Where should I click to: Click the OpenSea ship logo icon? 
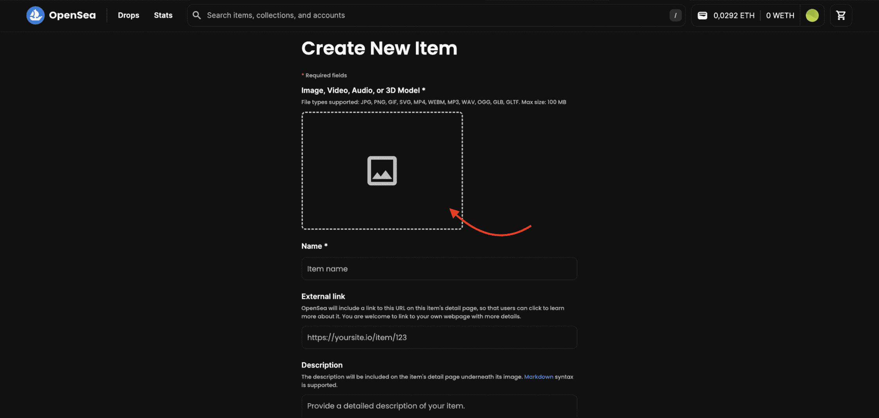pyautogui.click(x=35, y=15)
